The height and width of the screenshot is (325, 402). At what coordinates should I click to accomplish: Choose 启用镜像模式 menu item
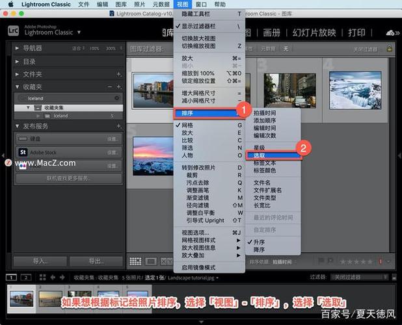209,268
